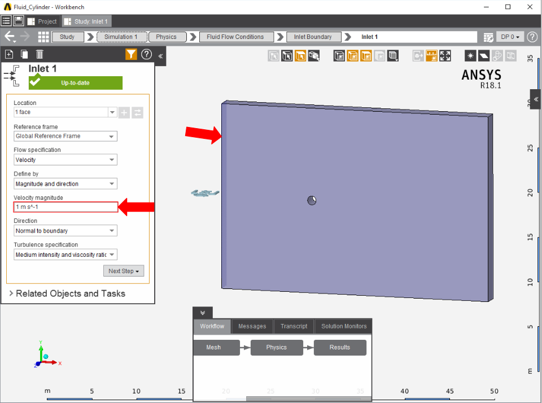
Task: Click the greyed export arrow icon
Action: 418,56
